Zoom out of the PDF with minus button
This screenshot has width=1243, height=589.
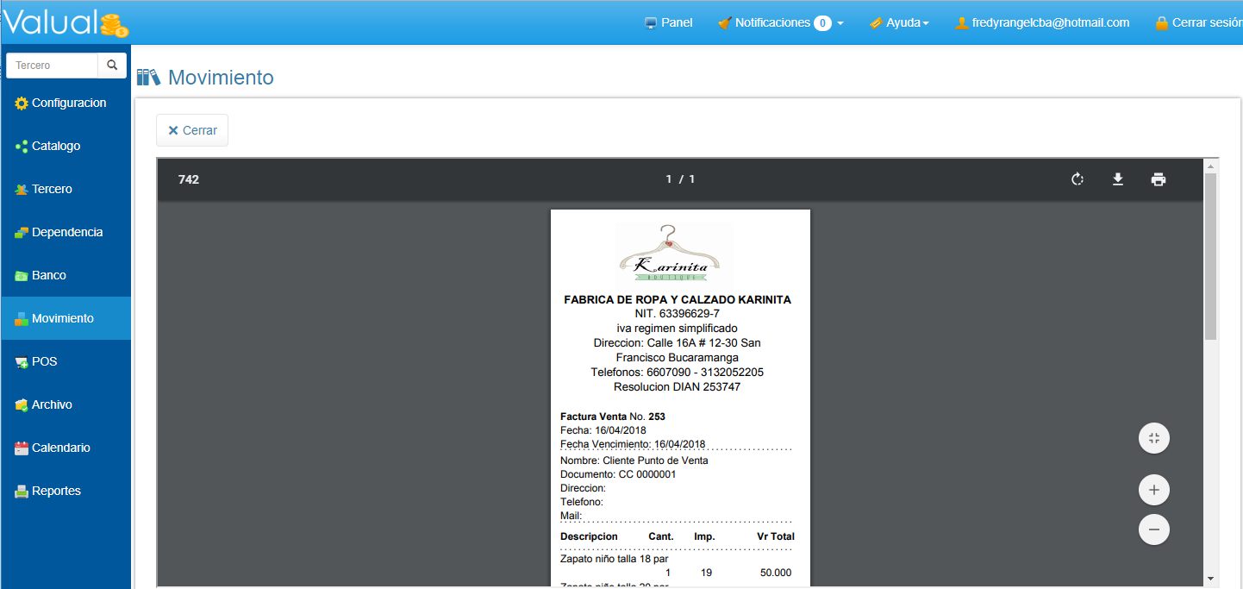pos(1153,529)
